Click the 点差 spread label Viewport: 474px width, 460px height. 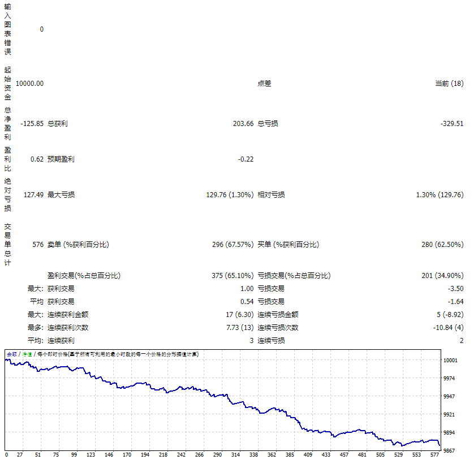tap(264, 84)
